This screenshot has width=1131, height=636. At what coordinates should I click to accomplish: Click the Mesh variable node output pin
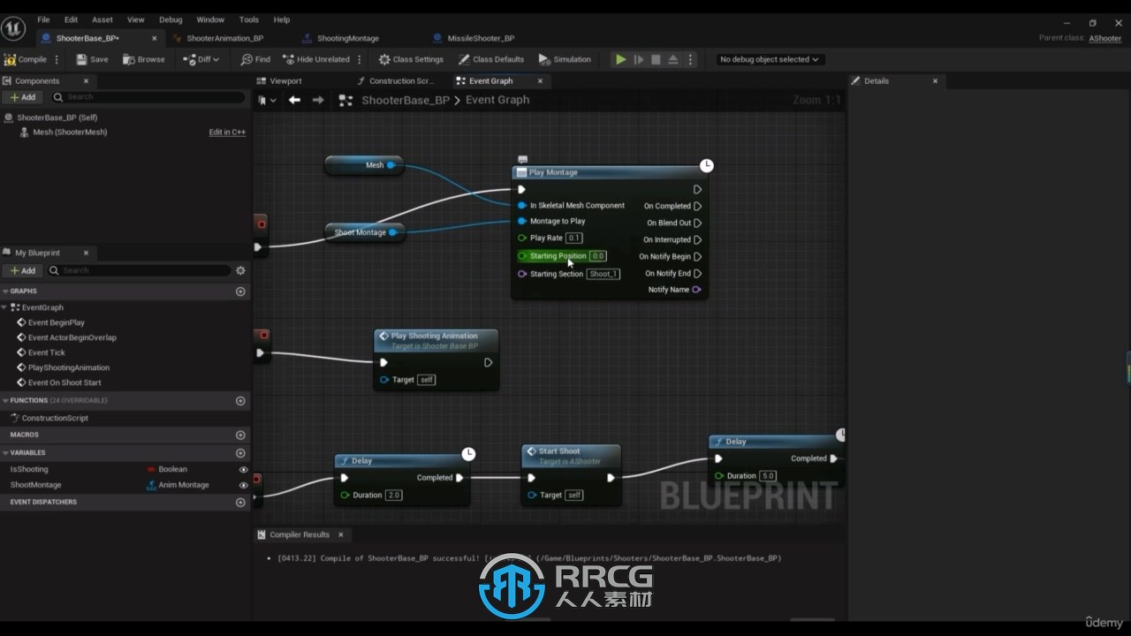(391, 165)
